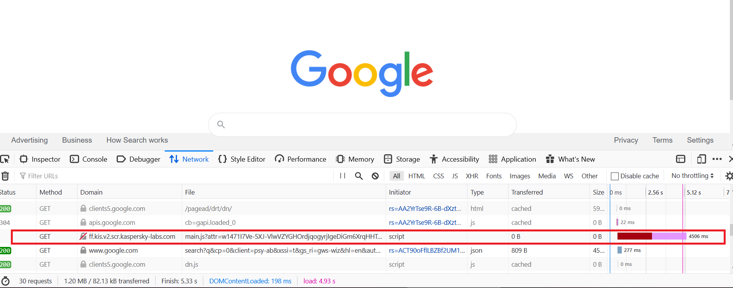Open the network search magnifier
The height and width of the screenshot is (288, 733).
click(359, 176)
